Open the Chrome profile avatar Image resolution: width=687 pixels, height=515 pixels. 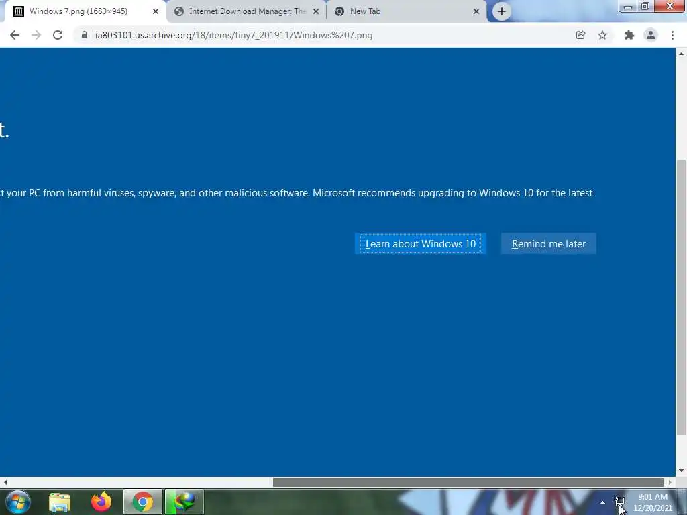(x=651, y=35)
